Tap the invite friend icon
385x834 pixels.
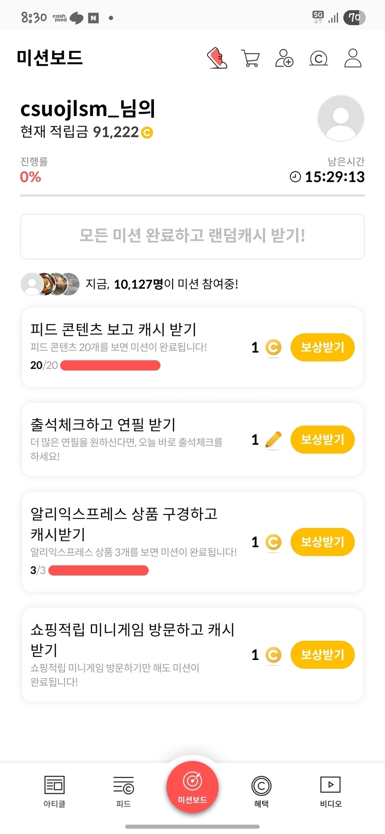point(284,58)
